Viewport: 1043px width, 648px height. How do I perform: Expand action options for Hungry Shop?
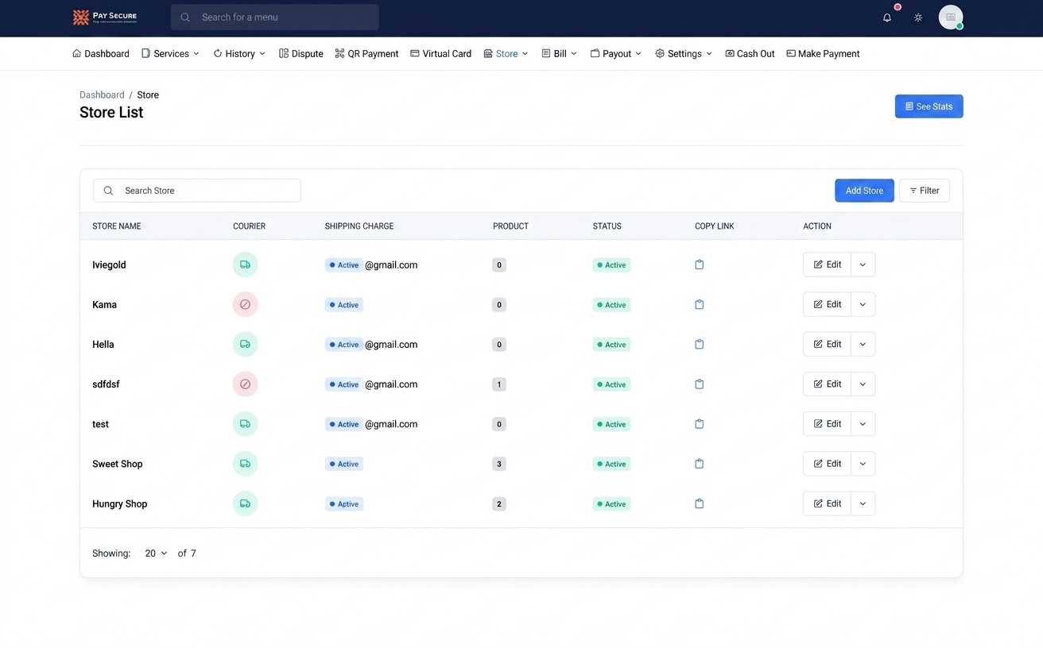pos(863,503)
